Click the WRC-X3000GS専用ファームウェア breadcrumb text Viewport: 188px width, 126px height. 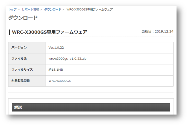tap(90, 9)
